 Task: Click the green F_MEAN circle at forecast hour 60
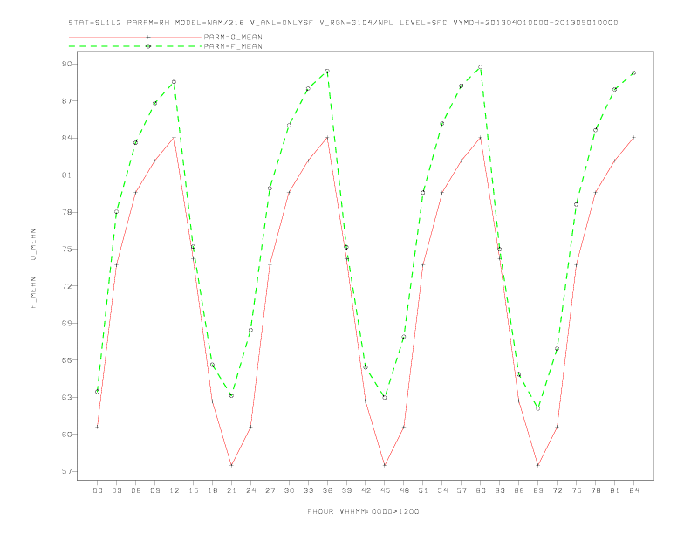(x=481, y=67)
